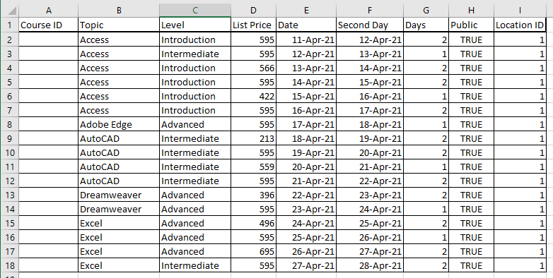Select the date cell 18-Apr-21 in column E
This screenshot has height=278, width=553.
tap(306, 139)
